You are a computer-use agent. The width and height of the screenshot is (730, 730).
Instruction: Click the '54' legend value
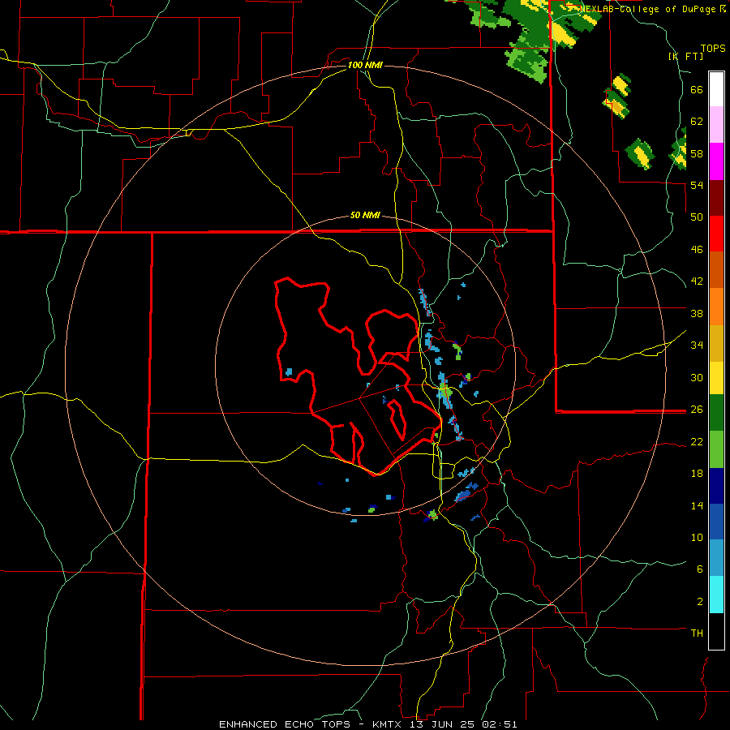click(x=697, y=185)
